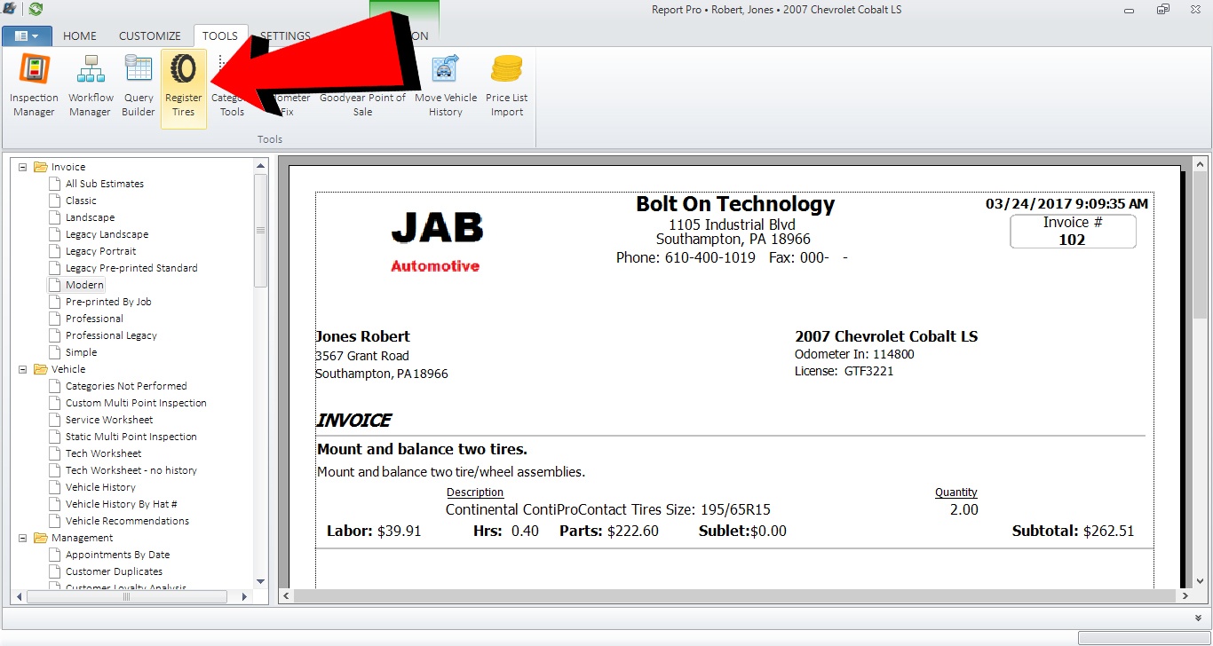The image size is (1213, 646).
Task: Click the green refresh icon in title bar
Action: pyautogui.click(x=36, y=9)
